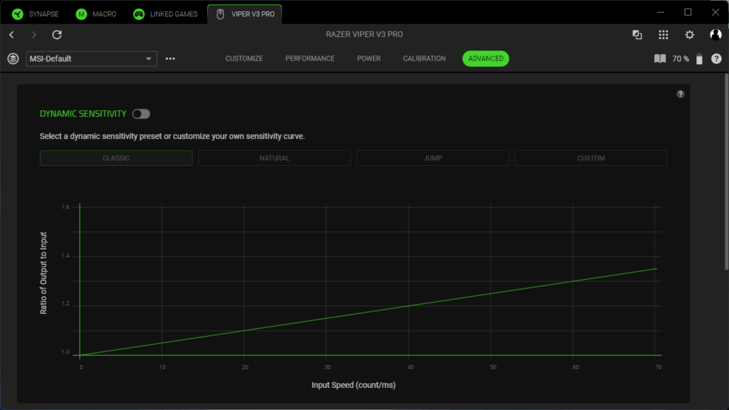This screenshot has height=410, width=729.
Task: Click the help question mark in top bar
Action: 716,58
